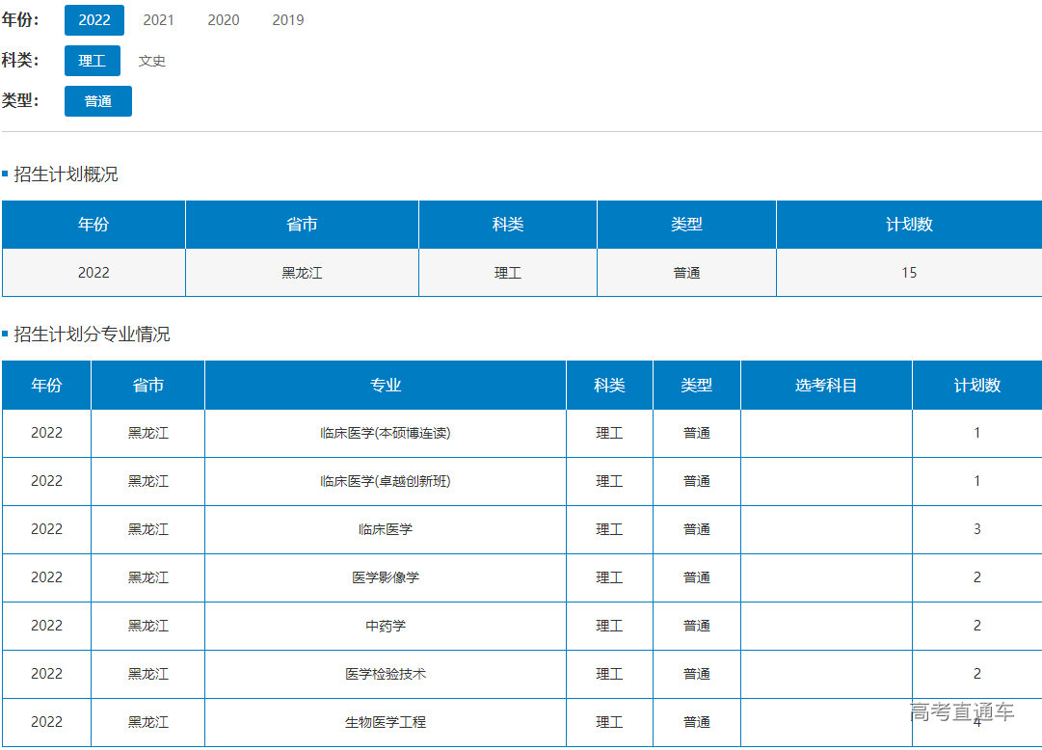The height and width of the screenshot is (750, 1042).
Task: Click the 计划数 header in overview table
Action: point(909,225)
